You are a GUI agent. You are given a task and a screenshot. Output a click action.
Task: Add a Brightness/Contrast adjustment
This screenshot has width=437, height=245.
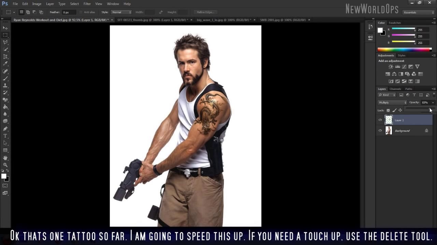click(391, 67)
